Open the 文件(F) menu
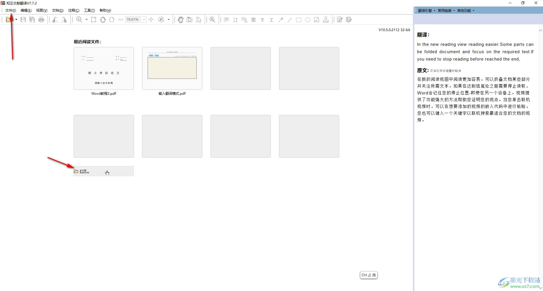The width and height of the screenshot is (543, 291). point(10,10)
